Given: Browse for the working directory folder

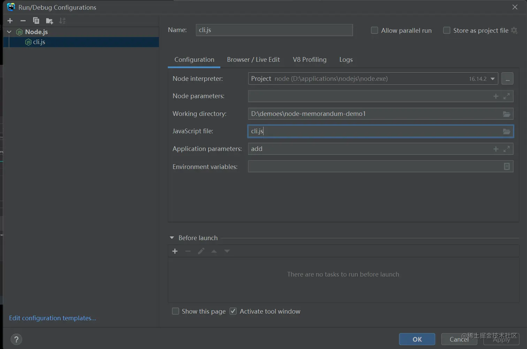Looking at the screenshot, I should click(506, 114).
